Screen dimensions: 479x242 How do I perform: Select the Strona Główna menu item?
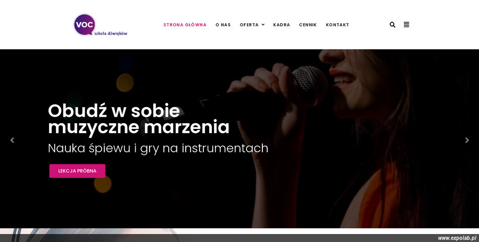[x=185, y=25]
